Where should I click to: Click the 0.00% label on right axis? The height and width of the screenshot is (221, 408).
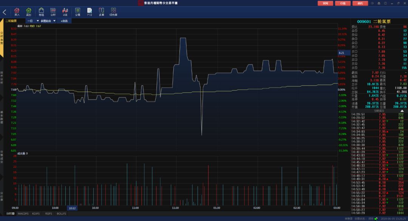tap(342, 90)
